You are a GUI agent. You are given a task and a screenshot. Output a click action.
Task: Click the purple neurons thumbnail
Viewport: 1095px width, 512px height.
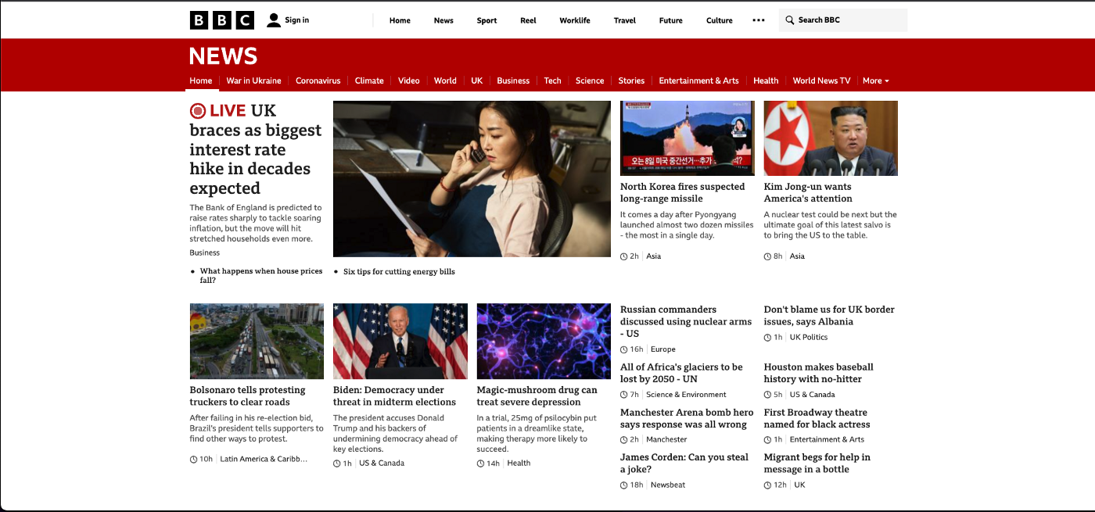pos(544,342)
